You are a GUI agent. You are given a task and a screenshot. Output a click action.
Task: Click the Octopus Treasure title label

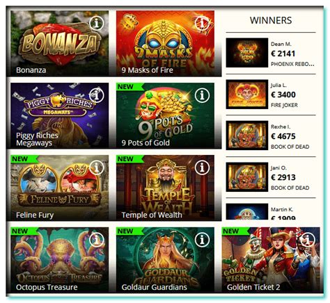pyautogui.click(x=47, y=287)
